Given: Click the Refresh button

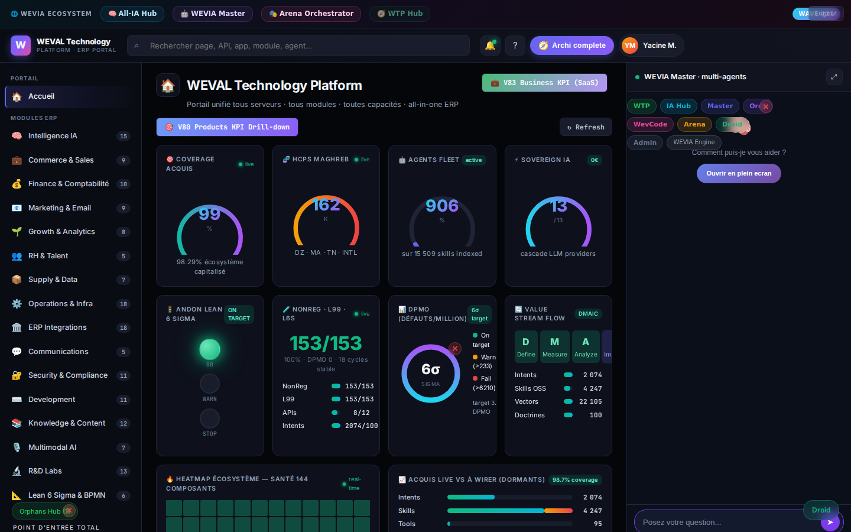Looking at the screenshot, I should click(x=586, y=127).
